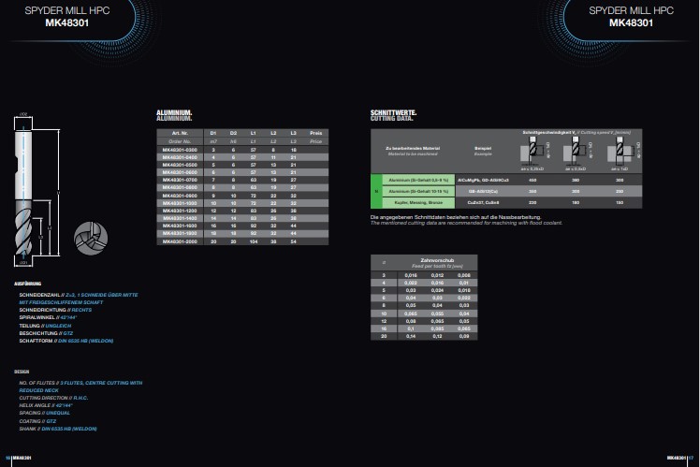Click feed value 0,1 in diameter 16 row
Image resolution: width=700 pixels, height=467 pixels.
pos(410,328)
